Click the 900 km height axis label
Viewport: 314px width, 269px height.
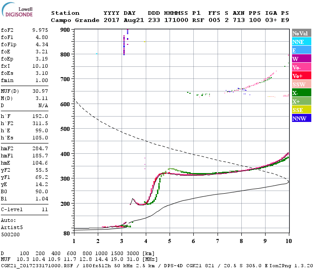[65, 30]
